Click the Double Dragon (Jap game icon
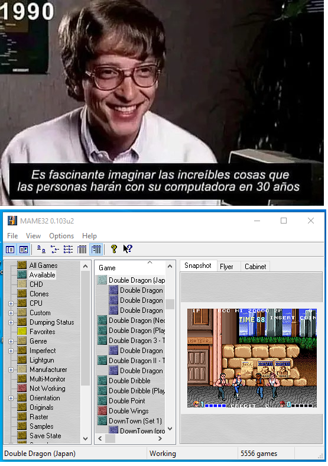The image size is (328, 466). tap(102, 280)
